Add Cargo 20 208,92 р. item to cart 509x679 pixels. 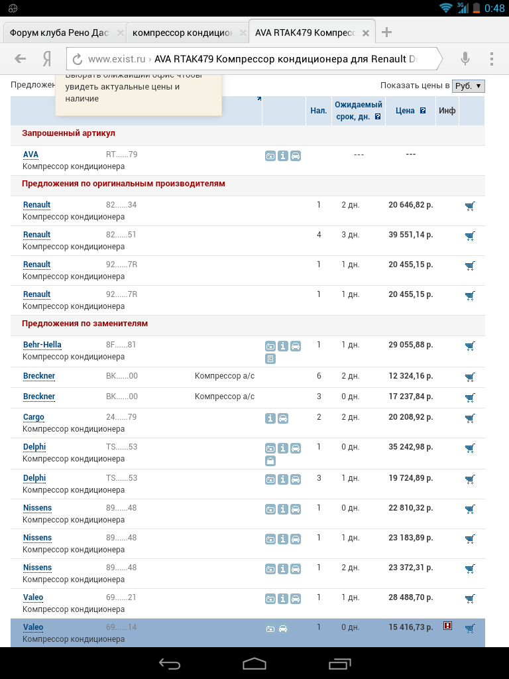coord(470,418)
